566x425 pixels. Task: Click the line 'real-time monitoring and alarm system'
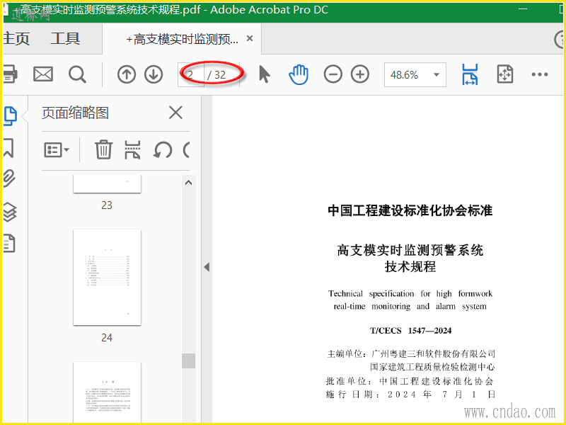[x=410, y=307]
